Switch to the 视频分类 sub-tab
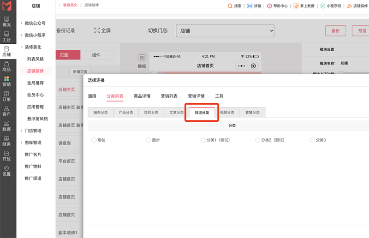 [x=227, y=112]
